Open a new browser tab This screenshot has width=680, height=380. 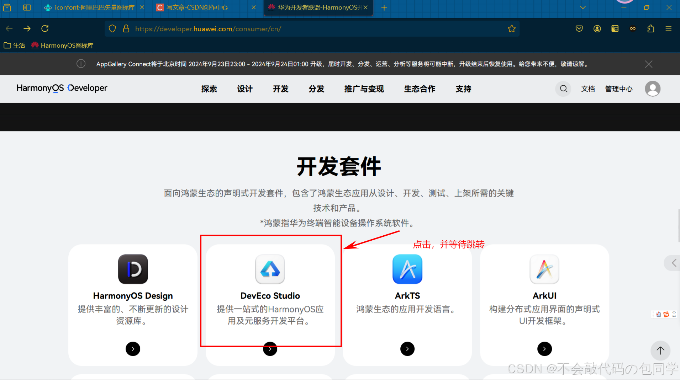[x=384, y=8]
